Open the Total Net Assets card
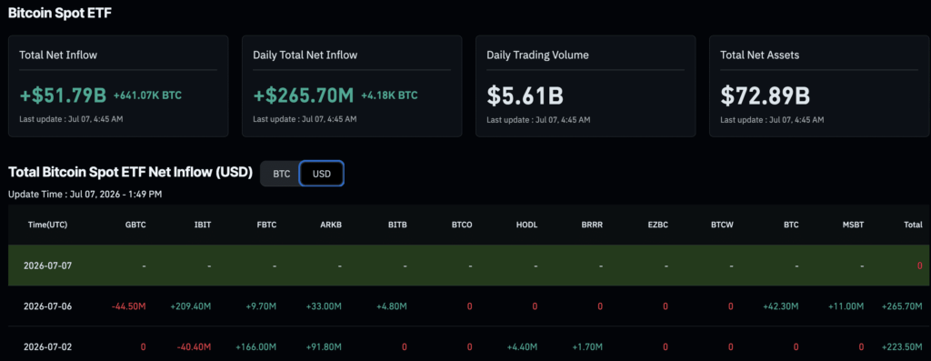This screenshot has height=361, width=931. 819,86
